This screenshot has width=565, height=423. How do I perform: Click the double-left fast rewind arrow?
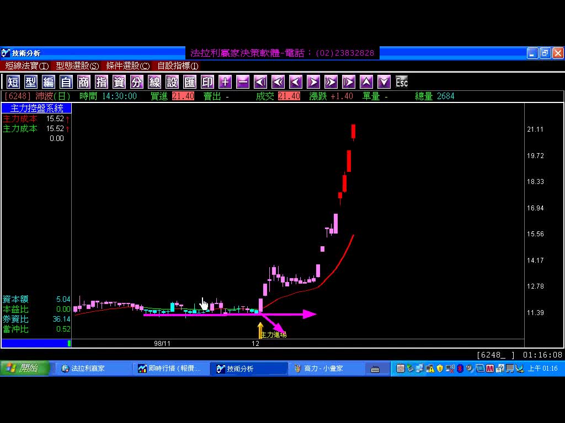[x=278, y=82]
